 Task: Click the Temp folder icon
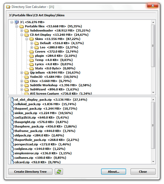coord(32,60)
